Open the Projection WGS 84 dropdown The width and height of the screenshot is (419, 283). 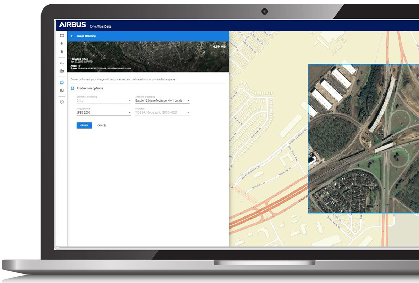point(162,113)
